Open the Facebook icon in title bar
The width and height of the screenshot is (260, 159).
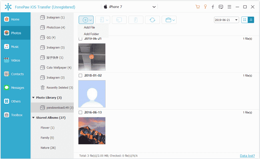213,7
